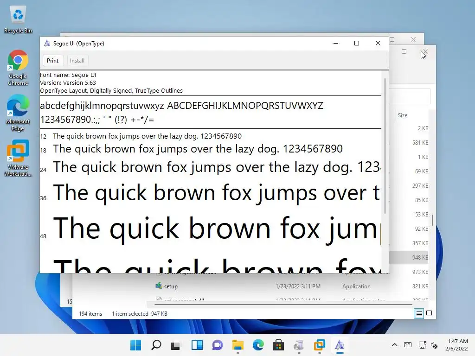Select the Microsoft Edge desktop shortcut
The height and width of the screenshot is (356, 475).
[x=18, y=113]
